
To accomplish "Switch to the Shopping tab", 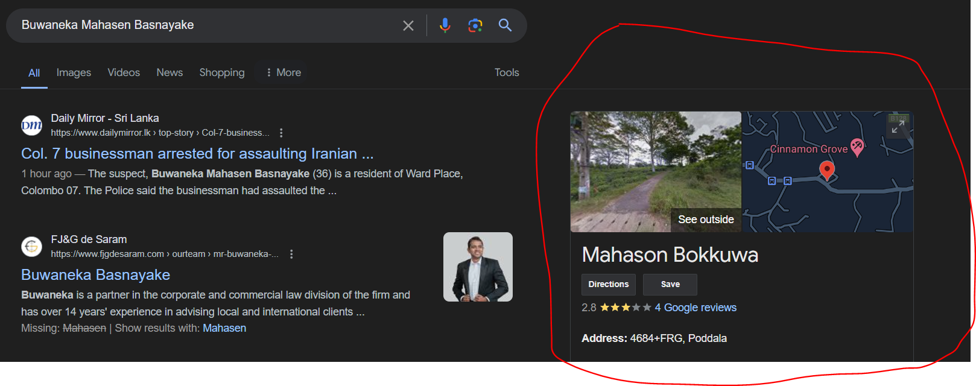I will (222, 72).
